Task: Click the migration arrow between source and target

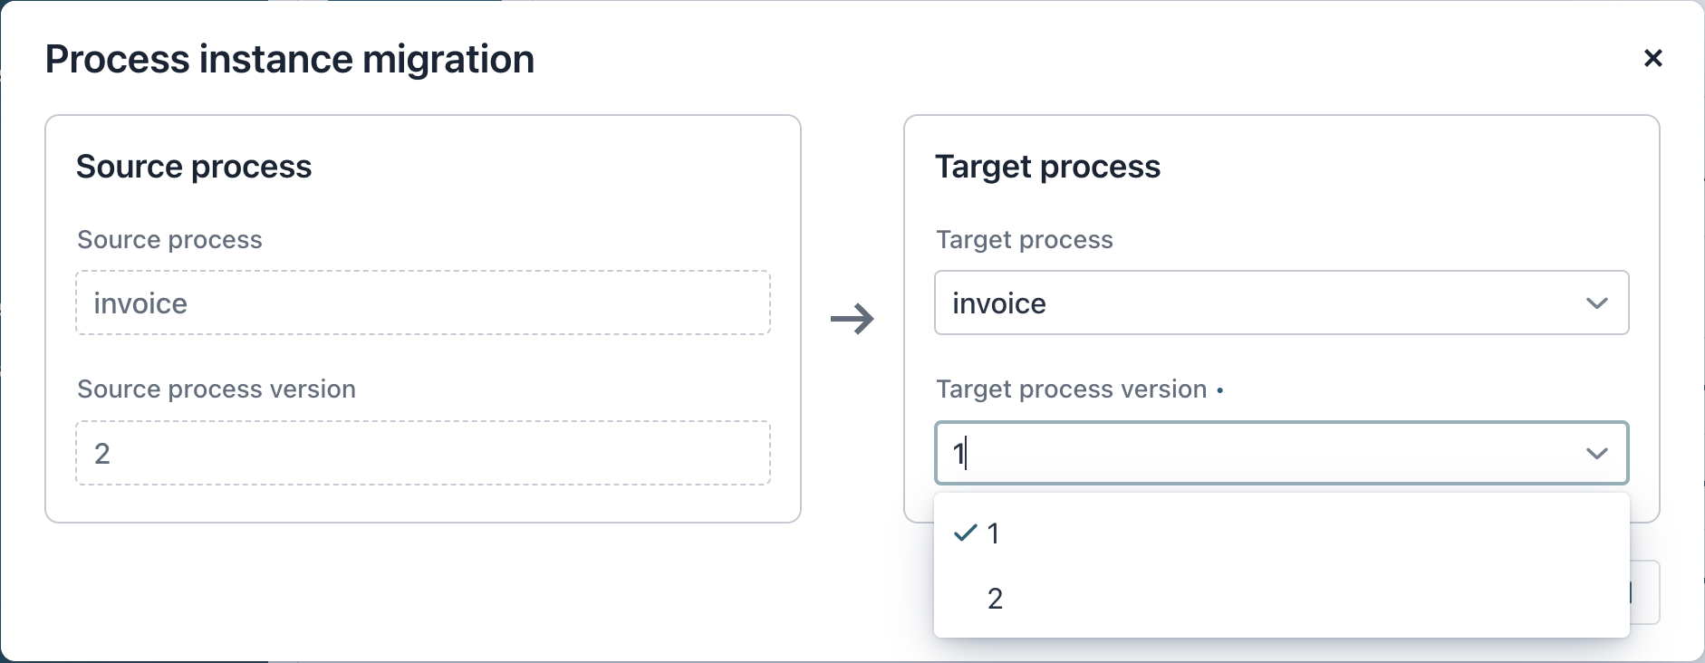Action: coord(853,317)
